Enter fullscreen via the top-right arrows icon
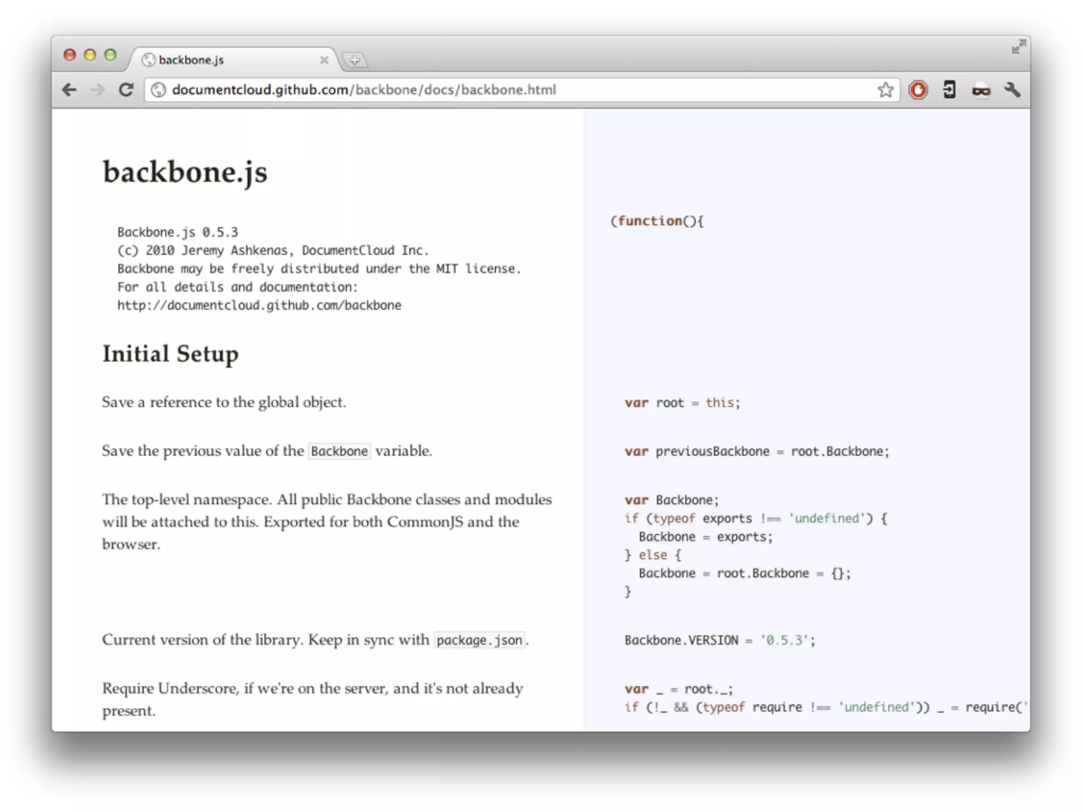 1018,47
